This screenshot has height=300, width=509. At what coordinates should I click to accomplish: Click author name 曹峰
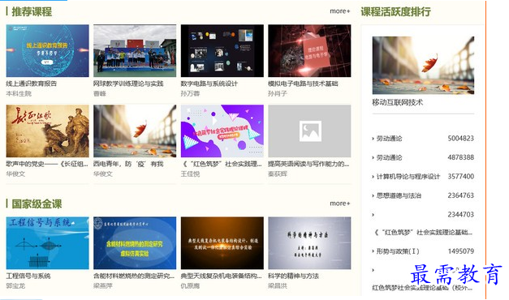[100, 94]
